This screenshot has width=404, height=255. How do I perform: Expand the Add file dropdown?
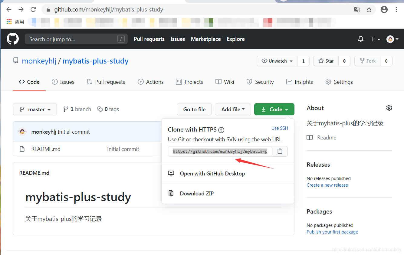(233, 110)
